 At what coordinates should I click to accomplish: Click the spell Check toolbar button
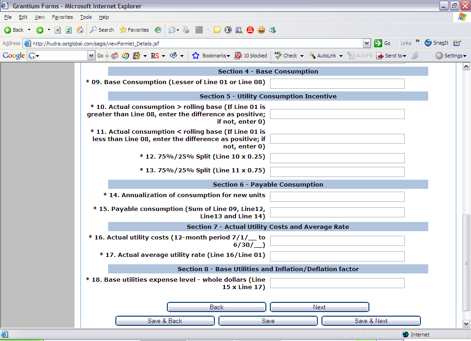coord(286,56)
